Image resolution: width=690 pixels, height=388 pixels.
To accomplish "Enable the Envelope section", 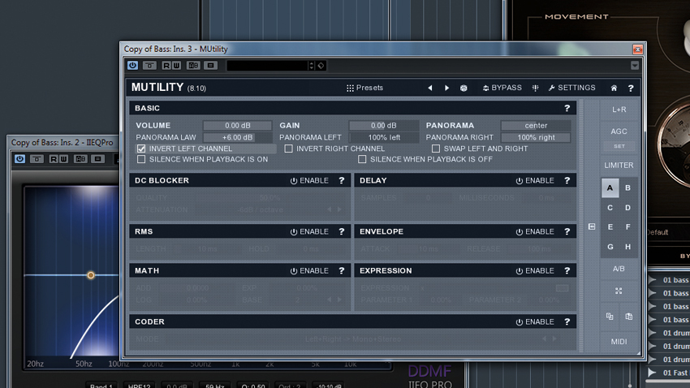I will (x=535, y=231).
